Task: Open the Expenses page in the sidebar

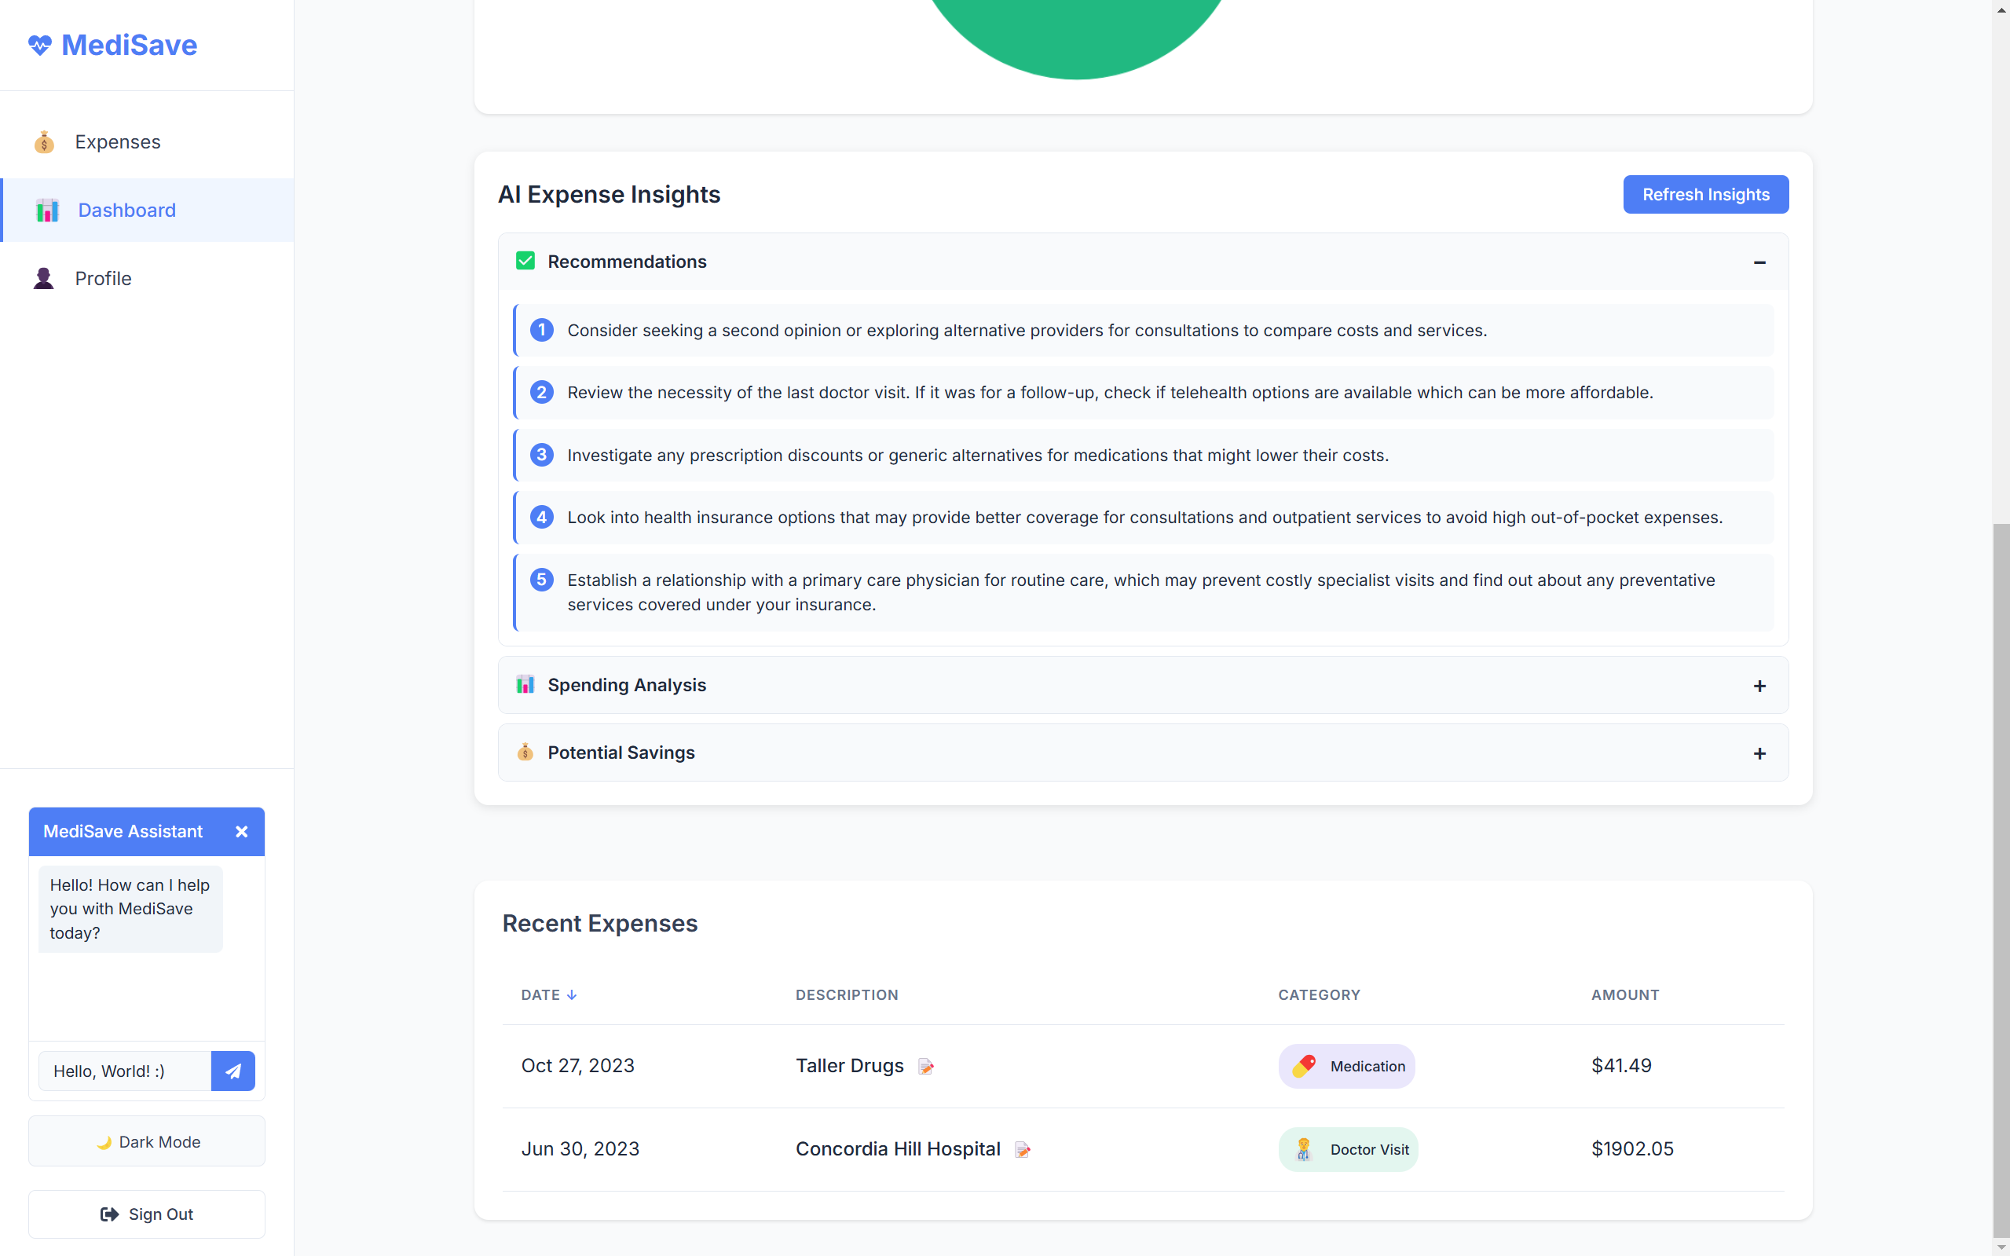Action: click(117, 142)
